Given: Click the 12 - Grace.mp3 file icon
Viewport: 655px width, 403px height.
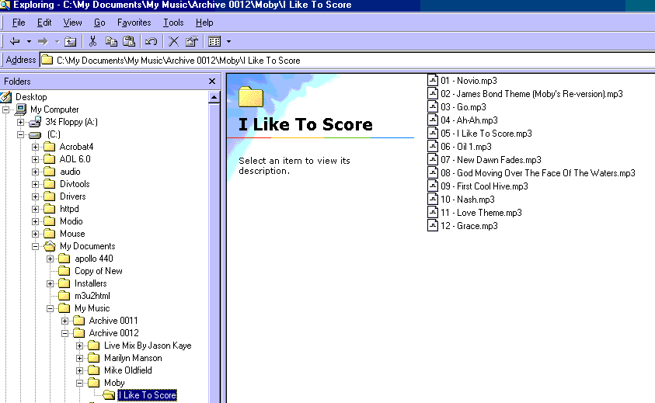Looking at the screenshot, I should [433, 226].
